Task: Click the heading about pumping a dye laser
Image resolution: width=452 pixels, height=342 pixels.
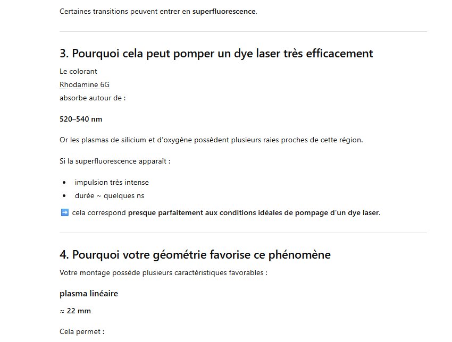Action: click(216, 54)
